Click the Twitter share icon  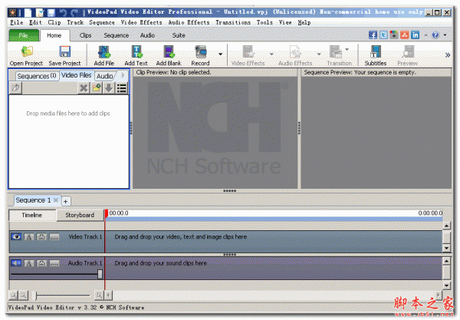click(x=383, y=35)
